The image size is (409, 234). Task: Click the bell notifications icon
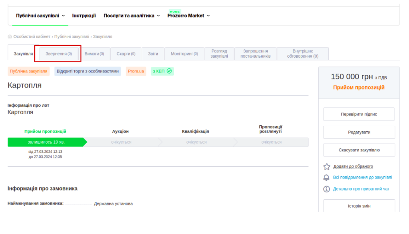point(327,177)
